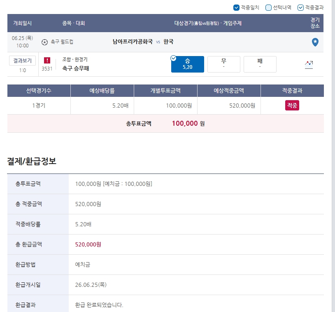Click the 5.20배 value in the summary table
This screenshot has height=312, width=335.
click(121, 106)
